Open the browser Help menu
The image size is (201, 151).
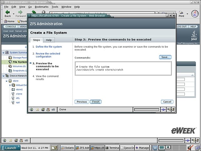77,7
